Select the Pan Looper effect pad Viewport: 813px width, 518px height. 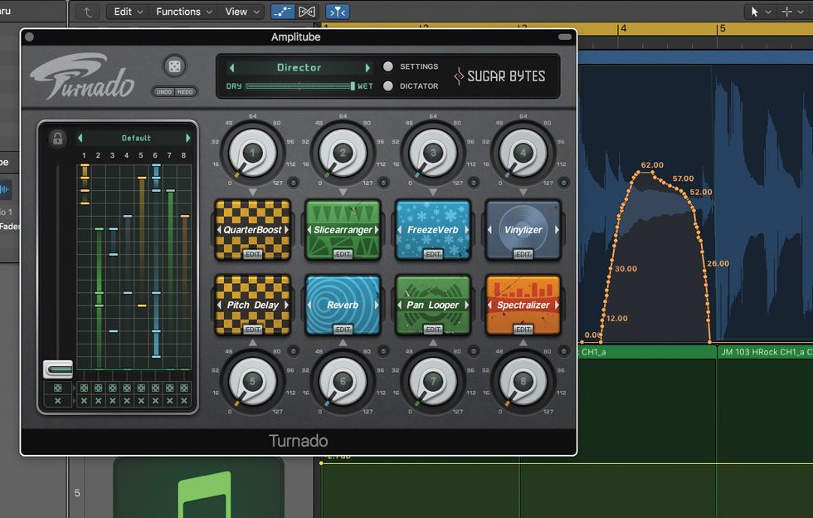tap(433, 305)
